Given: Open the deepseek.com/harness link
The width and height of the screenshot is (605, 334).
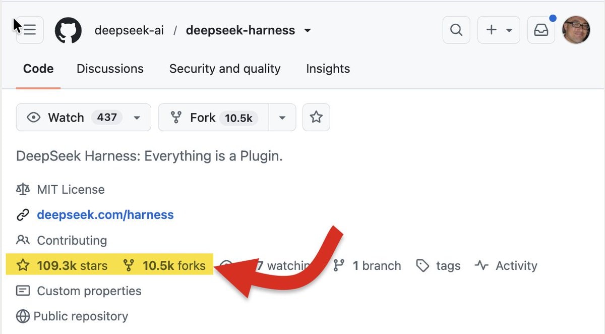Looking at the screenshot, I should (x=105, y=215).
